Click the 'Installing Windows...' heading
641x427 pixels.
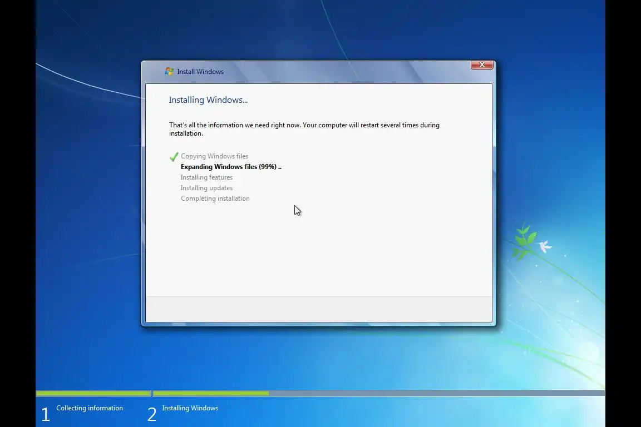click(x=208, y=100)
